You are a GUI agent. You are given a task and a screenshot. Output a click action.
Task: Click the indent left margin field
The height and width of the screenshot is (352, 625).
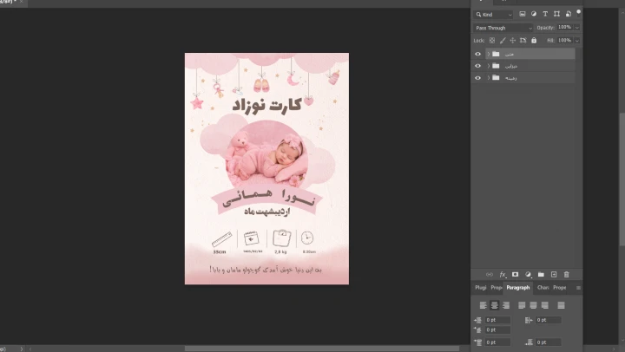pos(497,320)
